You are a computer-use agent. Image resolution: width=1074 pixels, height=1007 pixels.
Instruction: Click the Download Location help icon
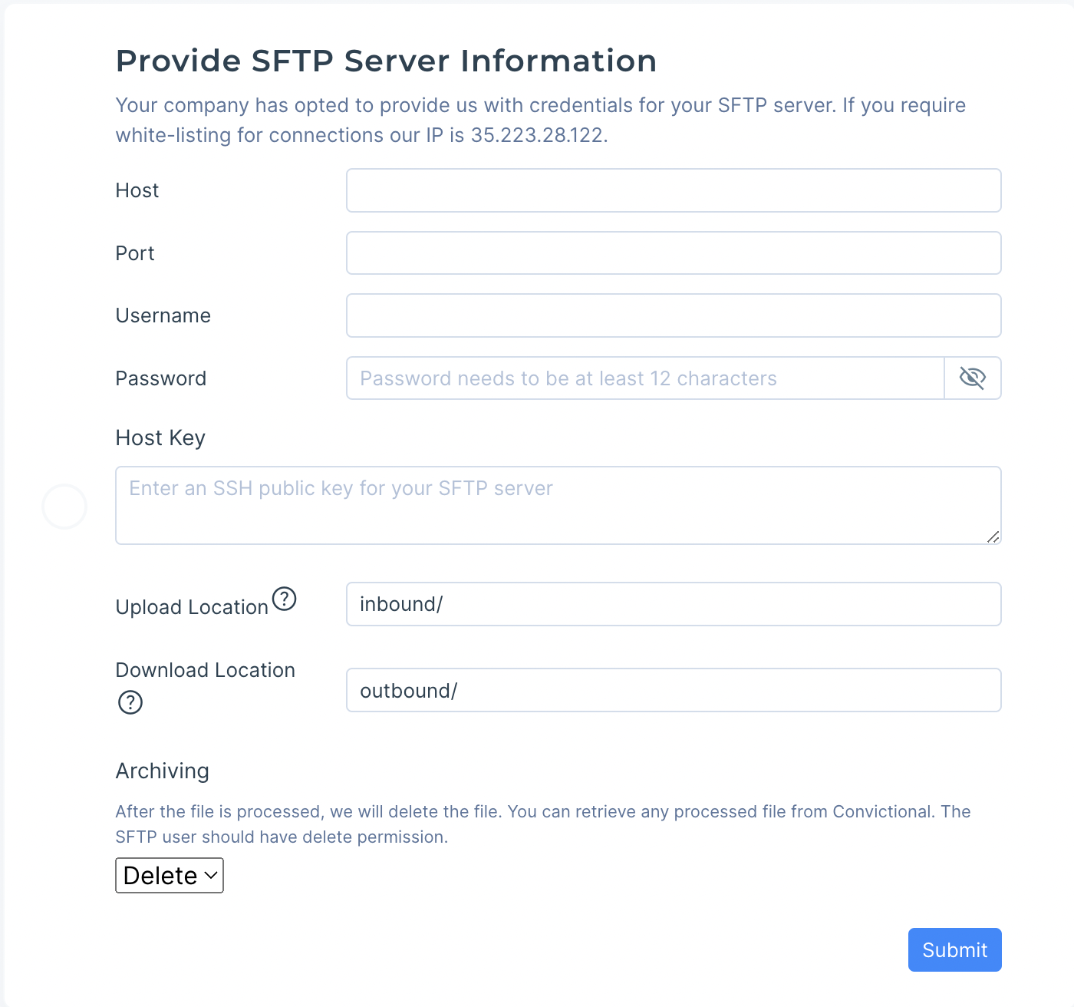130,702
